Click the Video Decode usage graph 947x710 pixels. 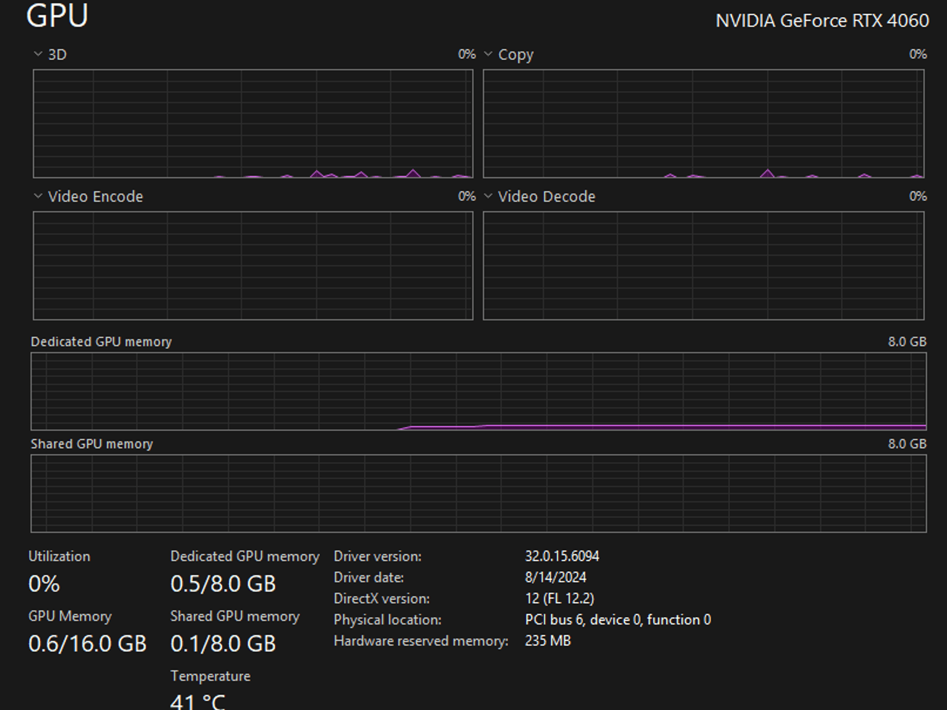[x=704, y=266]
